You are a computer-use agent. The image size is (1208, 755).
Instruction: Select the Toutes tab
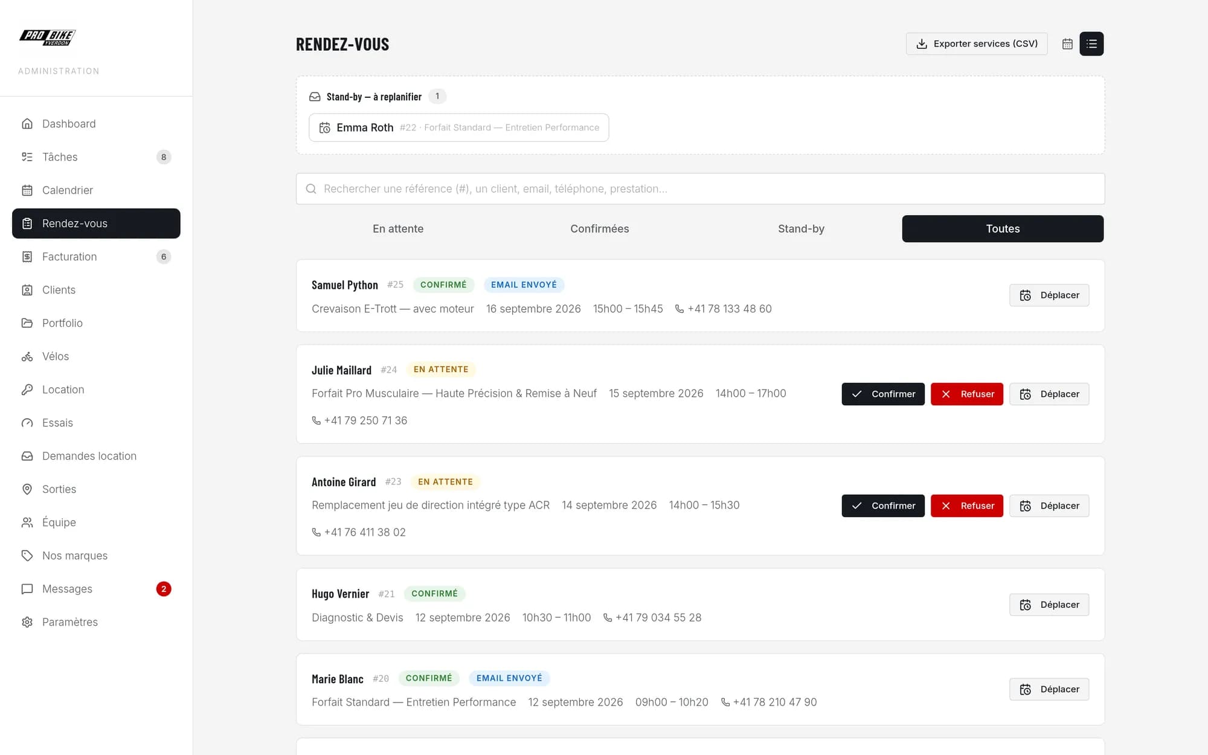tap(1003, 229)
